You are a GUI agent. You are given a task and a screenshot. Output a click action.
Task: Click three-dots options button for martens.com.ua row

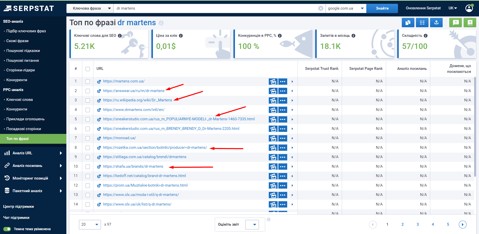click(283, 81)
